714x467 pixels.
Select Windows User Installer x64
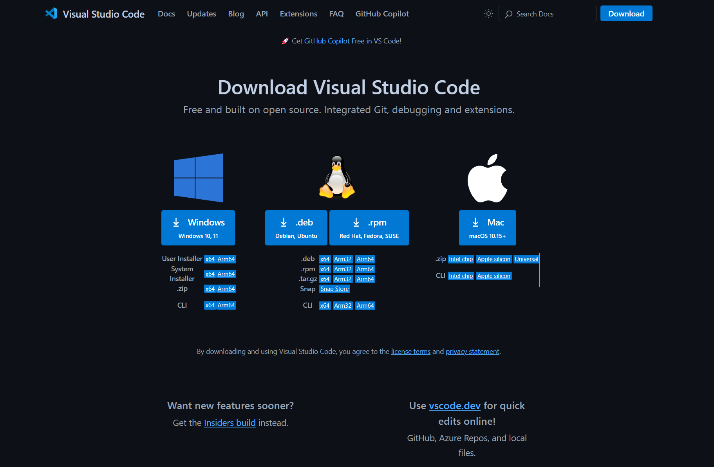(210, 259)
